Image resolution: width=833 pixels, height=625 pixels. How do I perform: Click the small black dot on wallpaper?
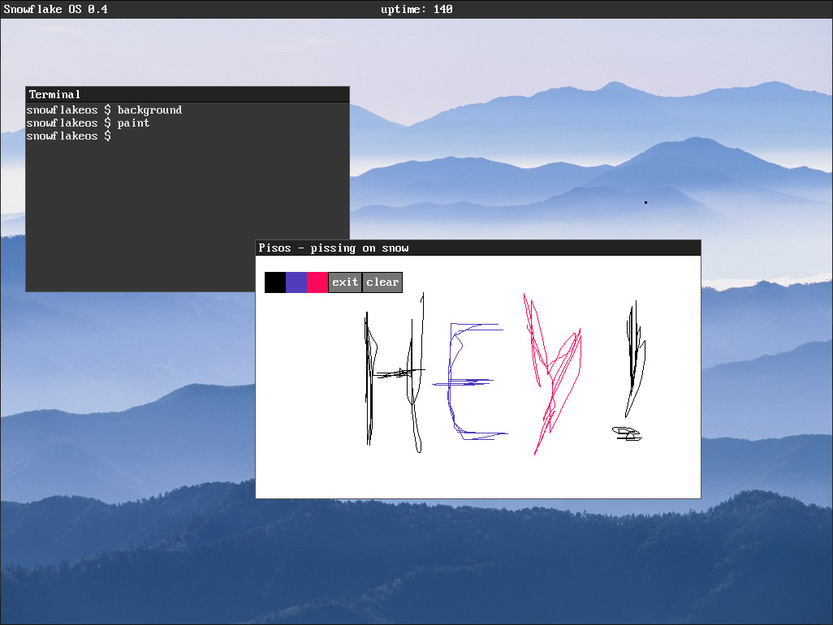coord(645,202)
